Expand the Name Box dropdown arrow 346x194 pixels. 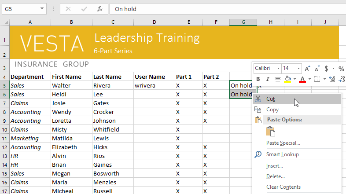tap(42, 8)
